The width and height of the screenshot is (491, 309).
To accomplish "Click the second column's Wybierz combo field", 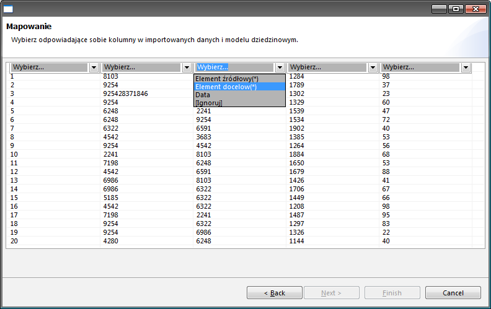I will [141, 67].
